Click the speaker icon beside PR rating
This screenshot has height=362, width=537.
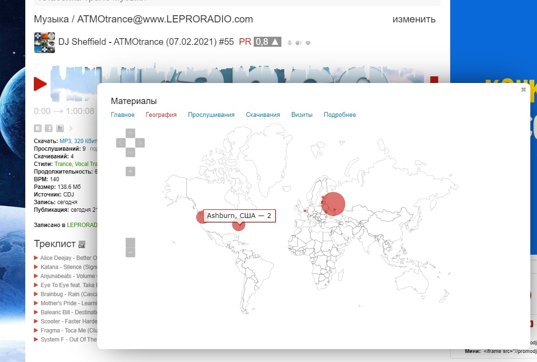point(299,43)
